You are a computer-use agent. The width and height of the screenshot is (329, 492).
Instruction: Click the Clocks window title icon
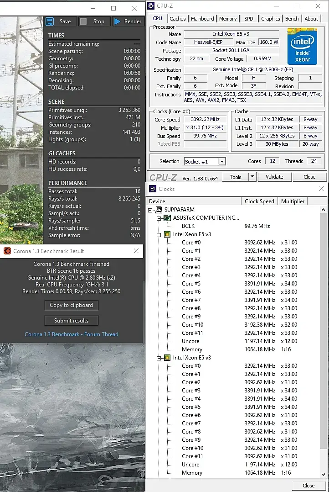click(x=153, y=189)
